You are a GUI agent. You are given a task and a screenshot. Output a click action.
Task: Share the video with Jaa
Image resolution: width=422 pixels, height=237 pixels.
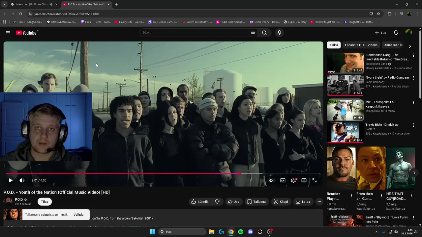coord(233,202)
